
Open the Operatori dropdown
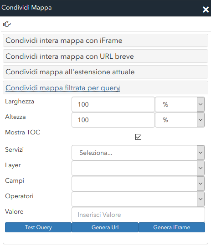(x=138, y=199)
